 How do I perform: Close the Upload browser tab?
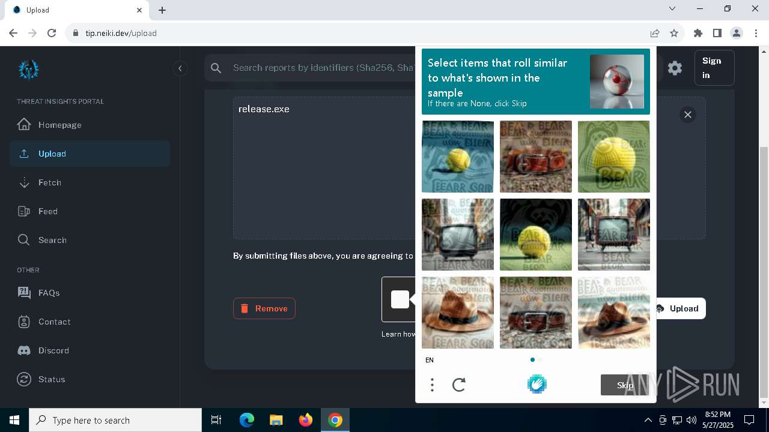pyautogui.click(x=139, y=10)
